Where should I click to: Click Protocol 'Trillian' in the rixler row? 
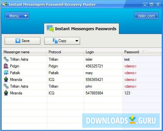(53, 59)
